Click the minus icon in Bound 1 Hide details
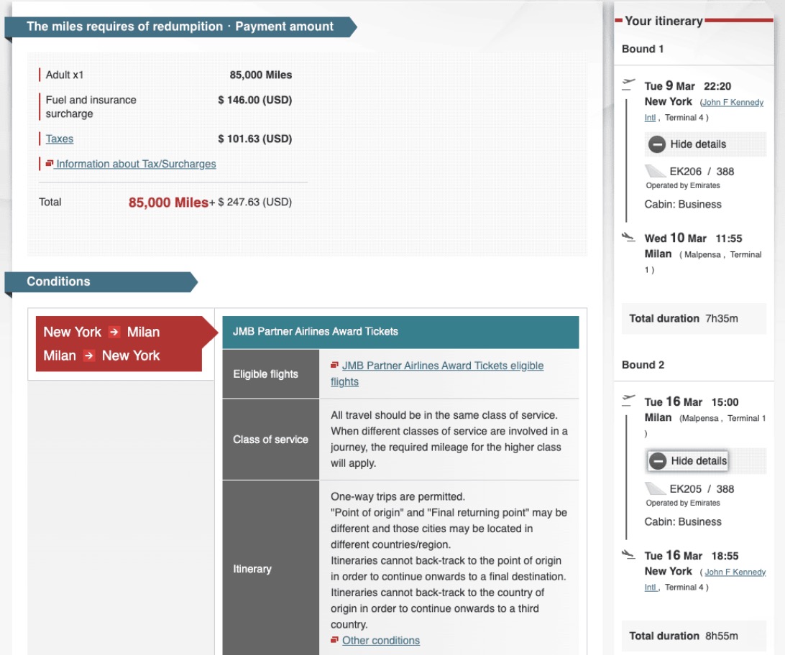Image resolution: width=785 pixels, height=655 pixels. click(657, 144)
